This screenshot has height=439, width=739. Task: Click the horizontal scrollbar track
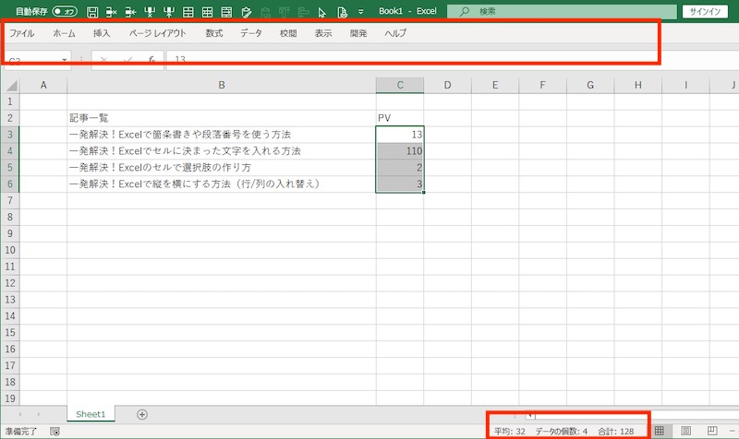coord(636,415)
